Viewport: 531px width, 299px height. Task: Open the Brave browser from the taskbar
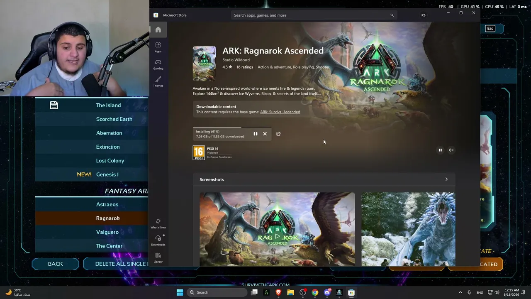(278, 292)
